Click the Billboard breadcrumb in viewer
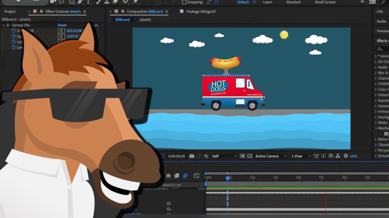Viewport: 389px width, 218px height. click(122, 20)
